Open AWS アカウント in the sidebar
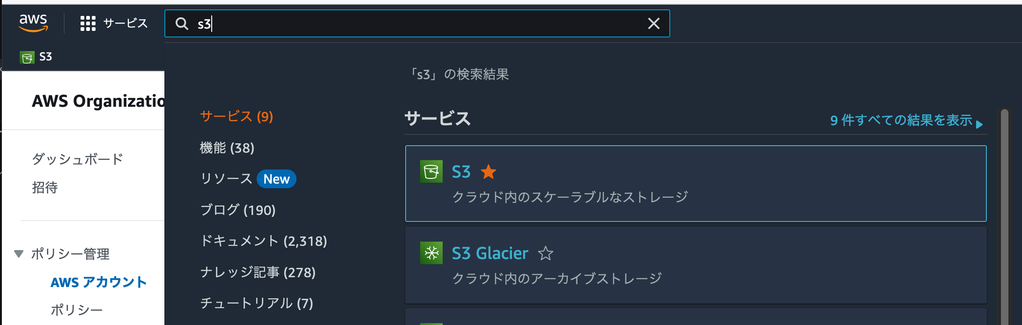This screenshot has height=325, width=1022. [x=98, y=282]
